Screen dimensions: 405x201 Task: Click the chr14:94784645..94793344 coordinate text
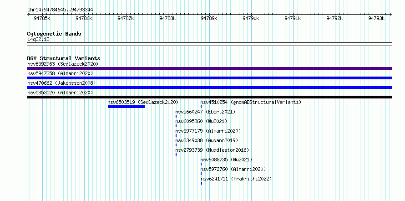pyautogui.click(x=60, y=10)
